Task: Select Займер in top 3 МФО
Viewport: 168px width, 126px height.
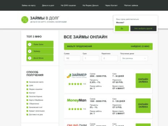Action: [40, 51]
